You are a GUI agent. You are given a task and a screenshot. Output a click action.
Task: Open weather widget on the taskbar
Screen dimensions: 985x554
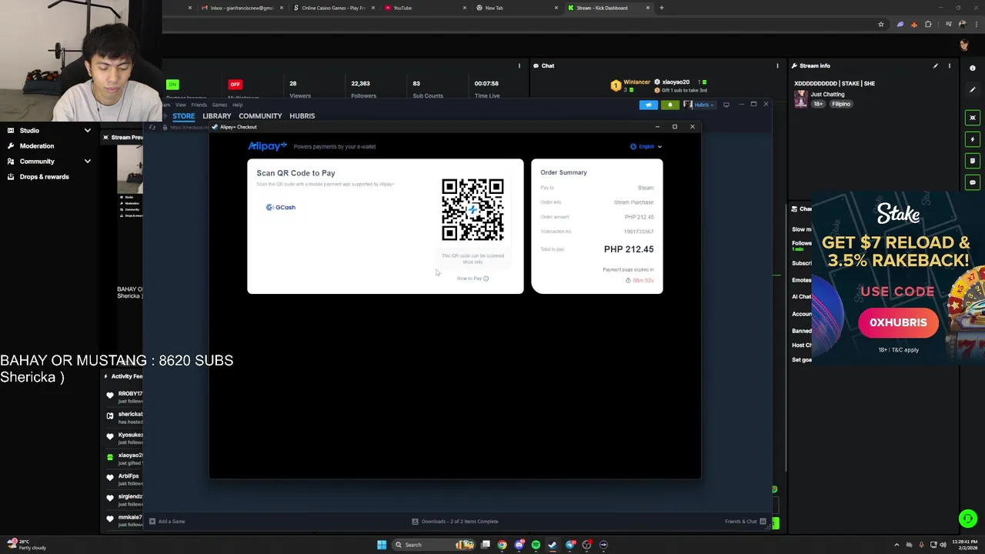tap(27, 545)
